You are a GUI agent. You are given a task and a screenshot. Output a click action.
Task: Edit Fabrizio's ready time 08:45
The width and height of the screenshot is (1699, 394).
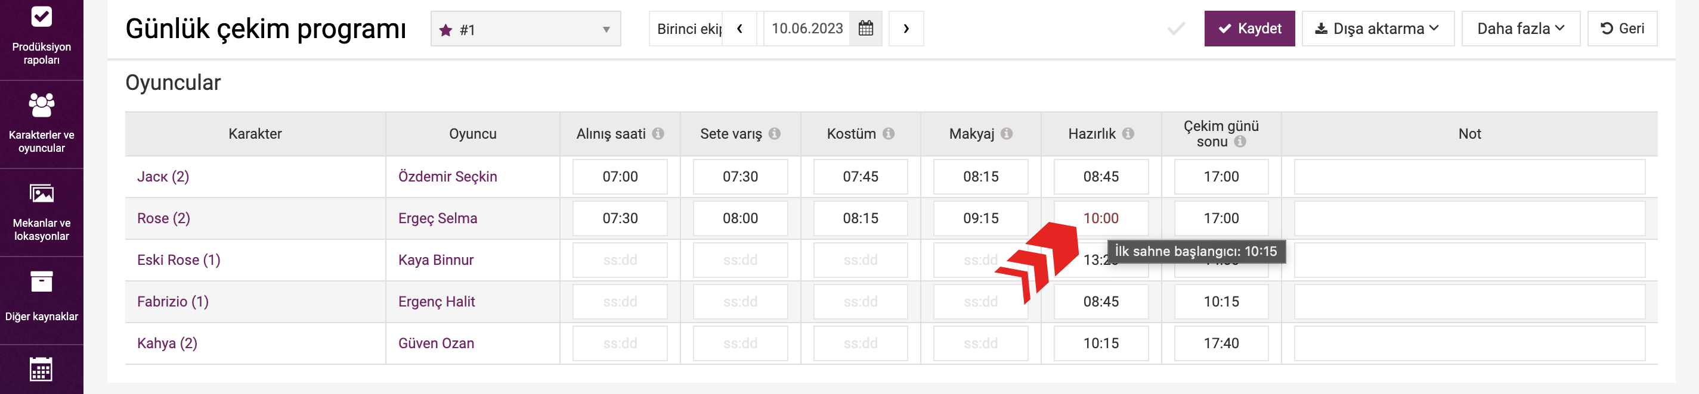coord(1101,301)
